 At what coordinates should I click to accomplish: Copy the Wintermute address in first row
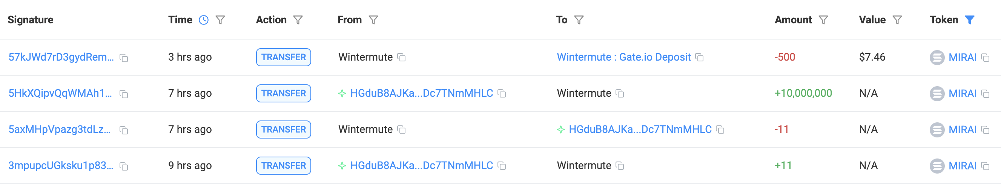(401, 58)
